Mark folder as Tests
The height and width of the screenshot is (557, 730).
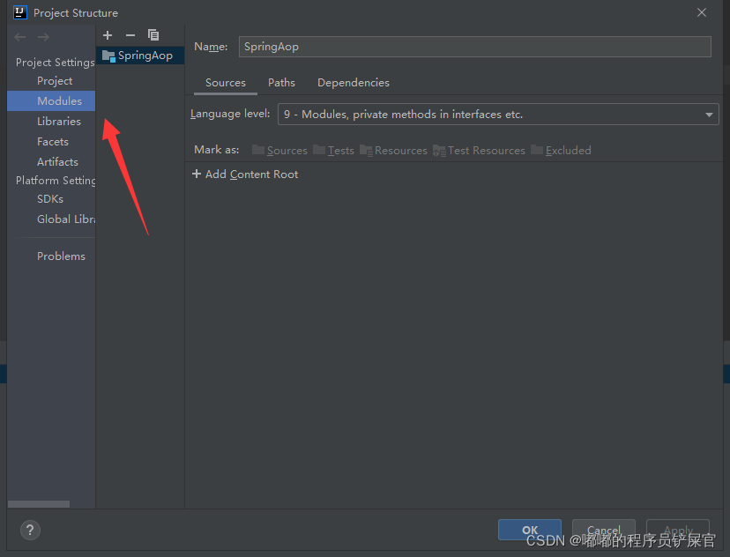click(334, 151)
